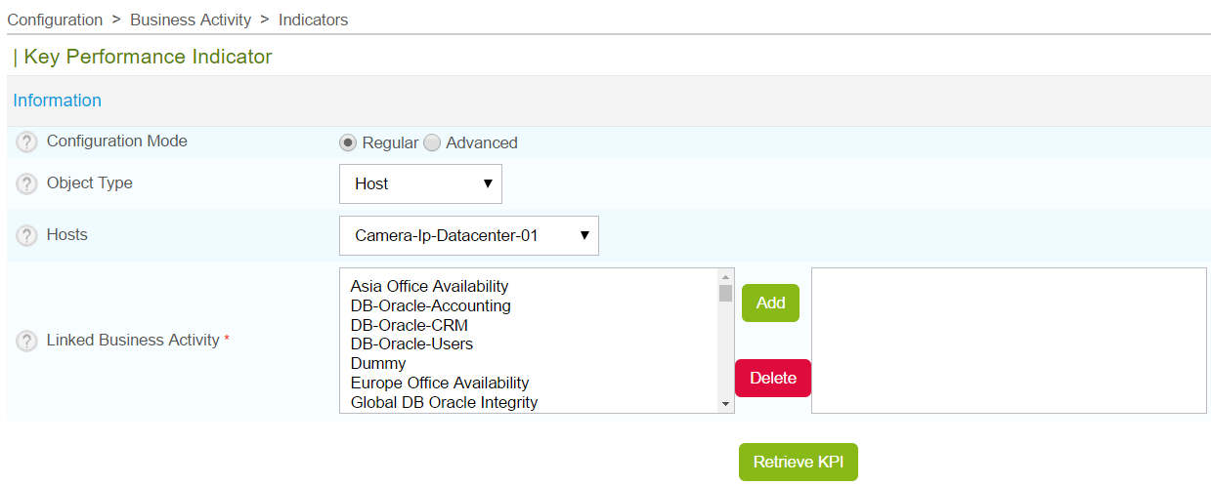Screen dimensions: 1211x485
Task: Click help icon beside Object Type
Action: (x=27, y=184)
